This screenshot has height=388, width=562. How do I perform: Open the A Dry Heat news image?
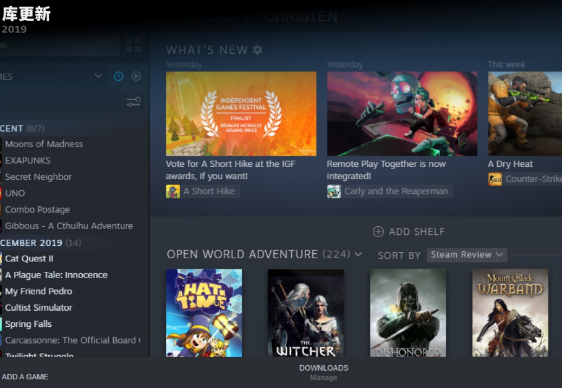(x=525, y=114)
